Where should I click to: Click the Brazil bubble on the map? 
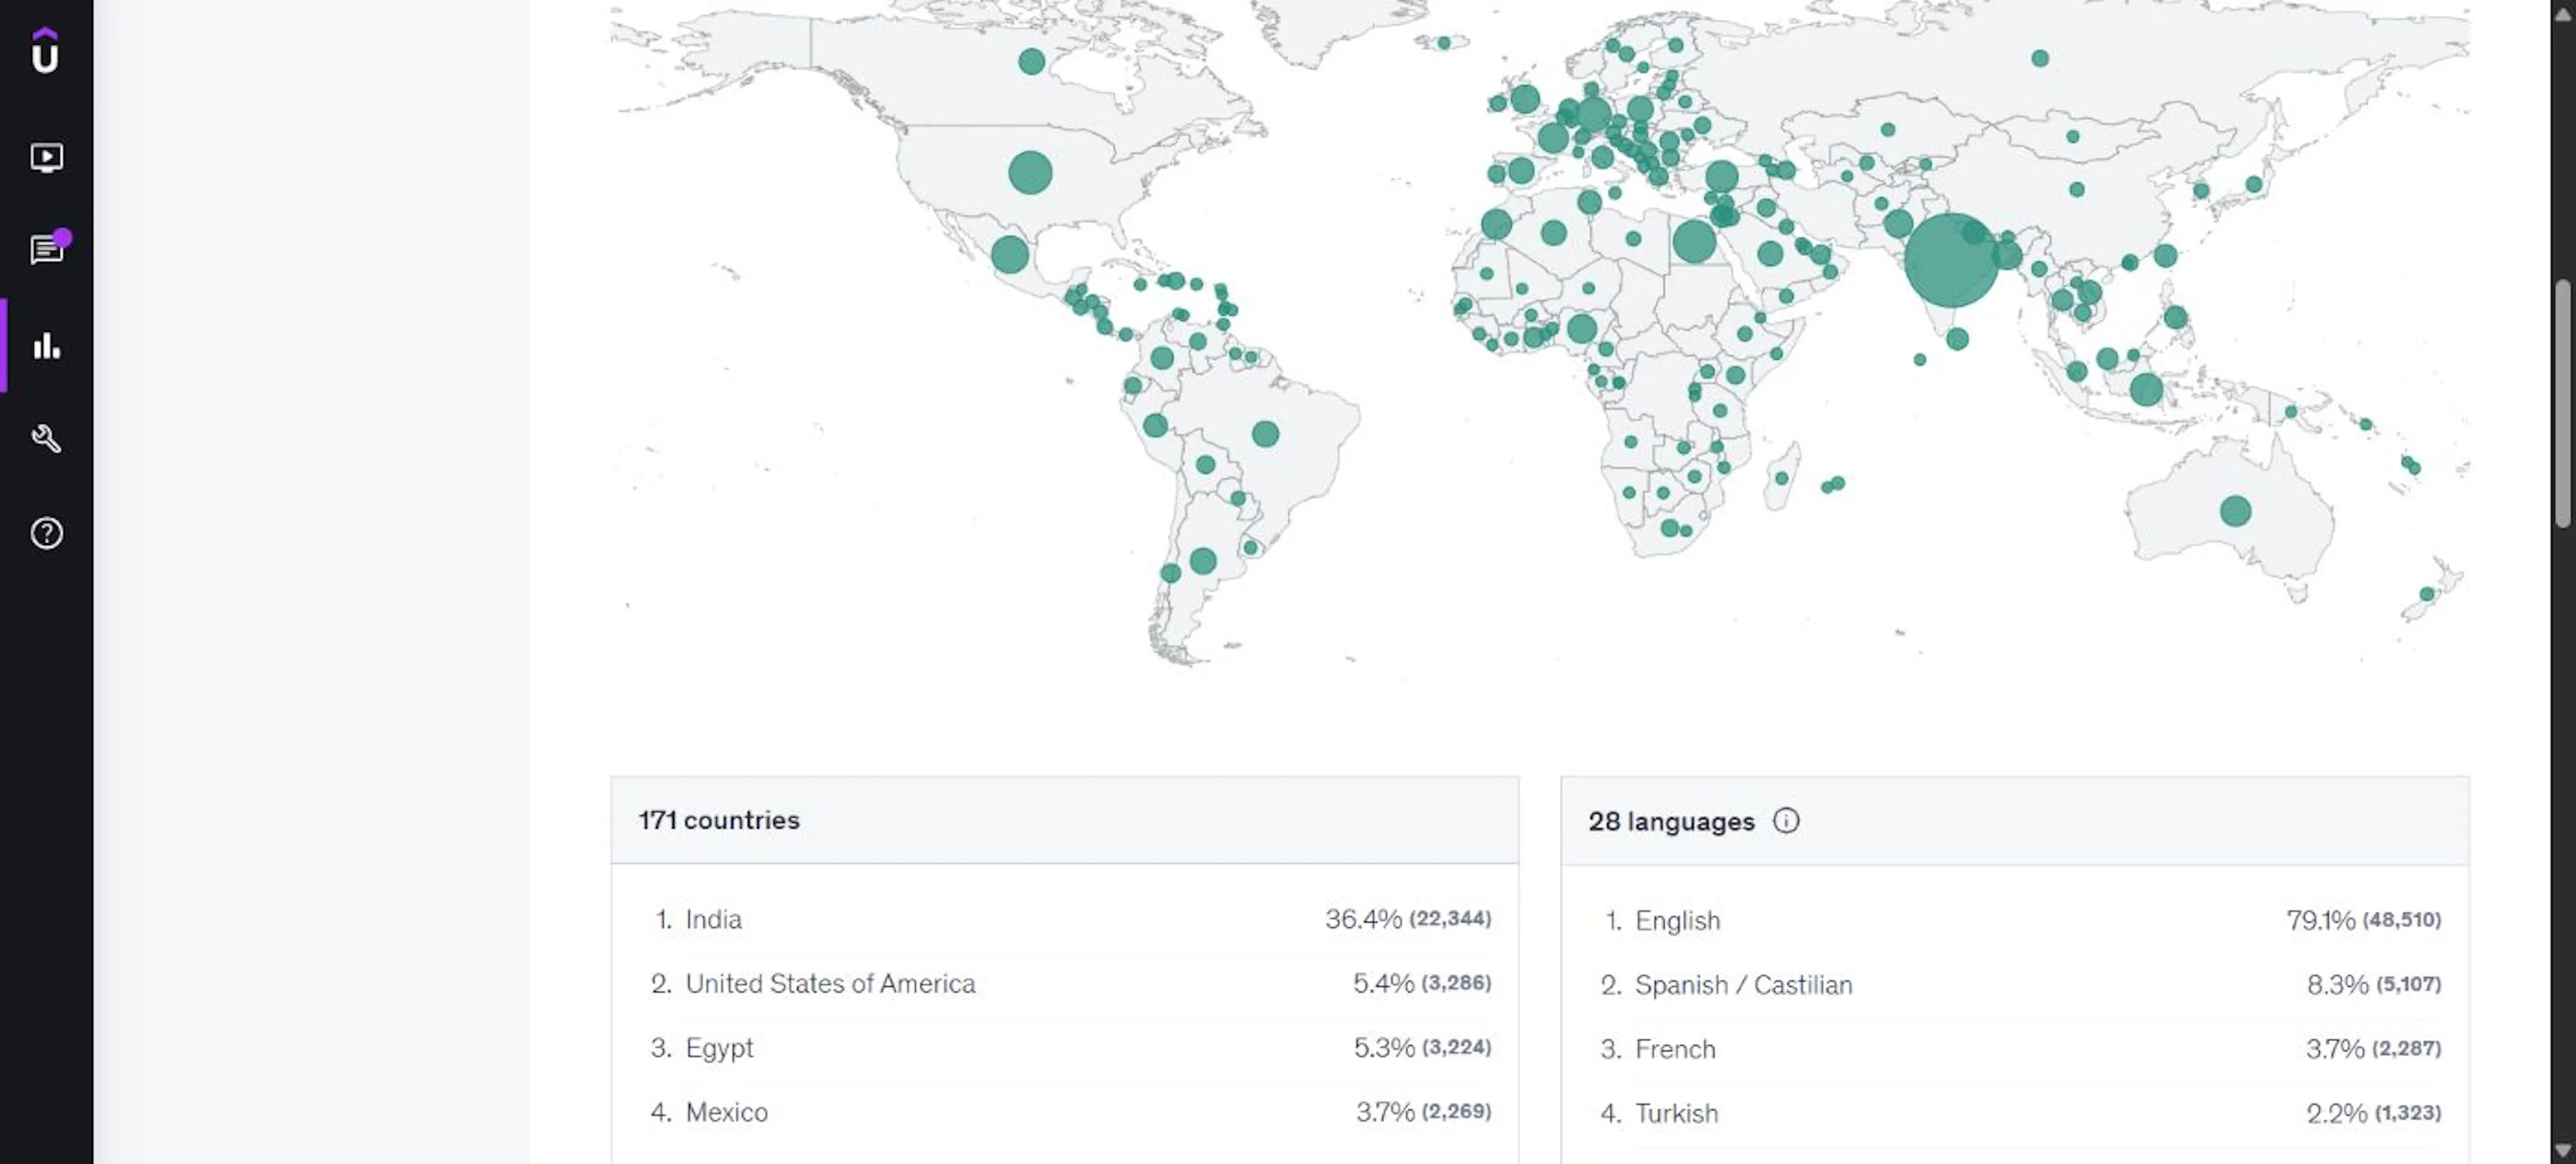pyautogui.click(x=1265, y=434)
